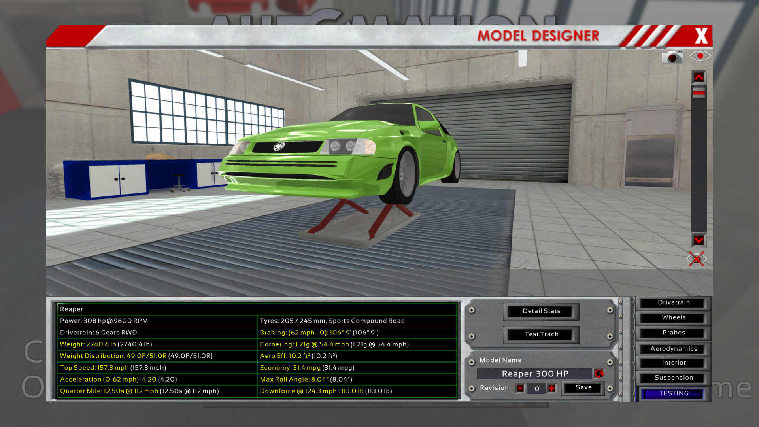
Task: Click the red refresh icon beside model name
Action: point(599,373)
